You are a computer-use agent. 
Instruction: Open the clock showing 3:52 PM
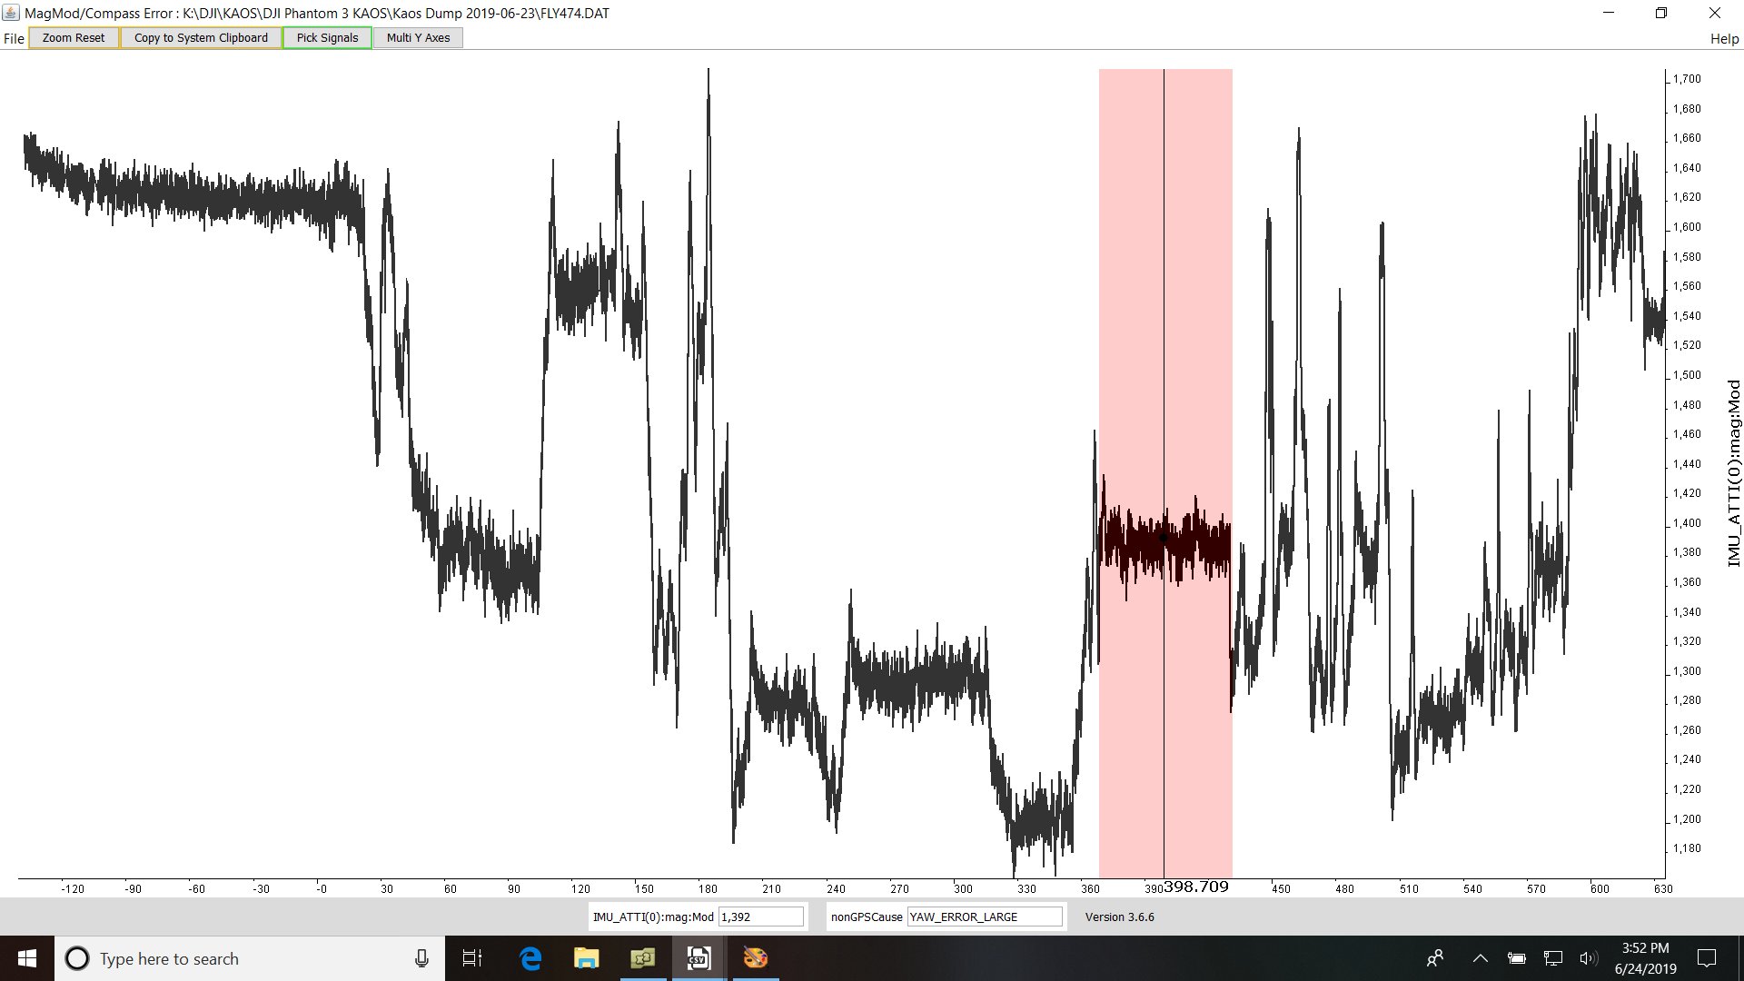click(x=1645, y=958)
